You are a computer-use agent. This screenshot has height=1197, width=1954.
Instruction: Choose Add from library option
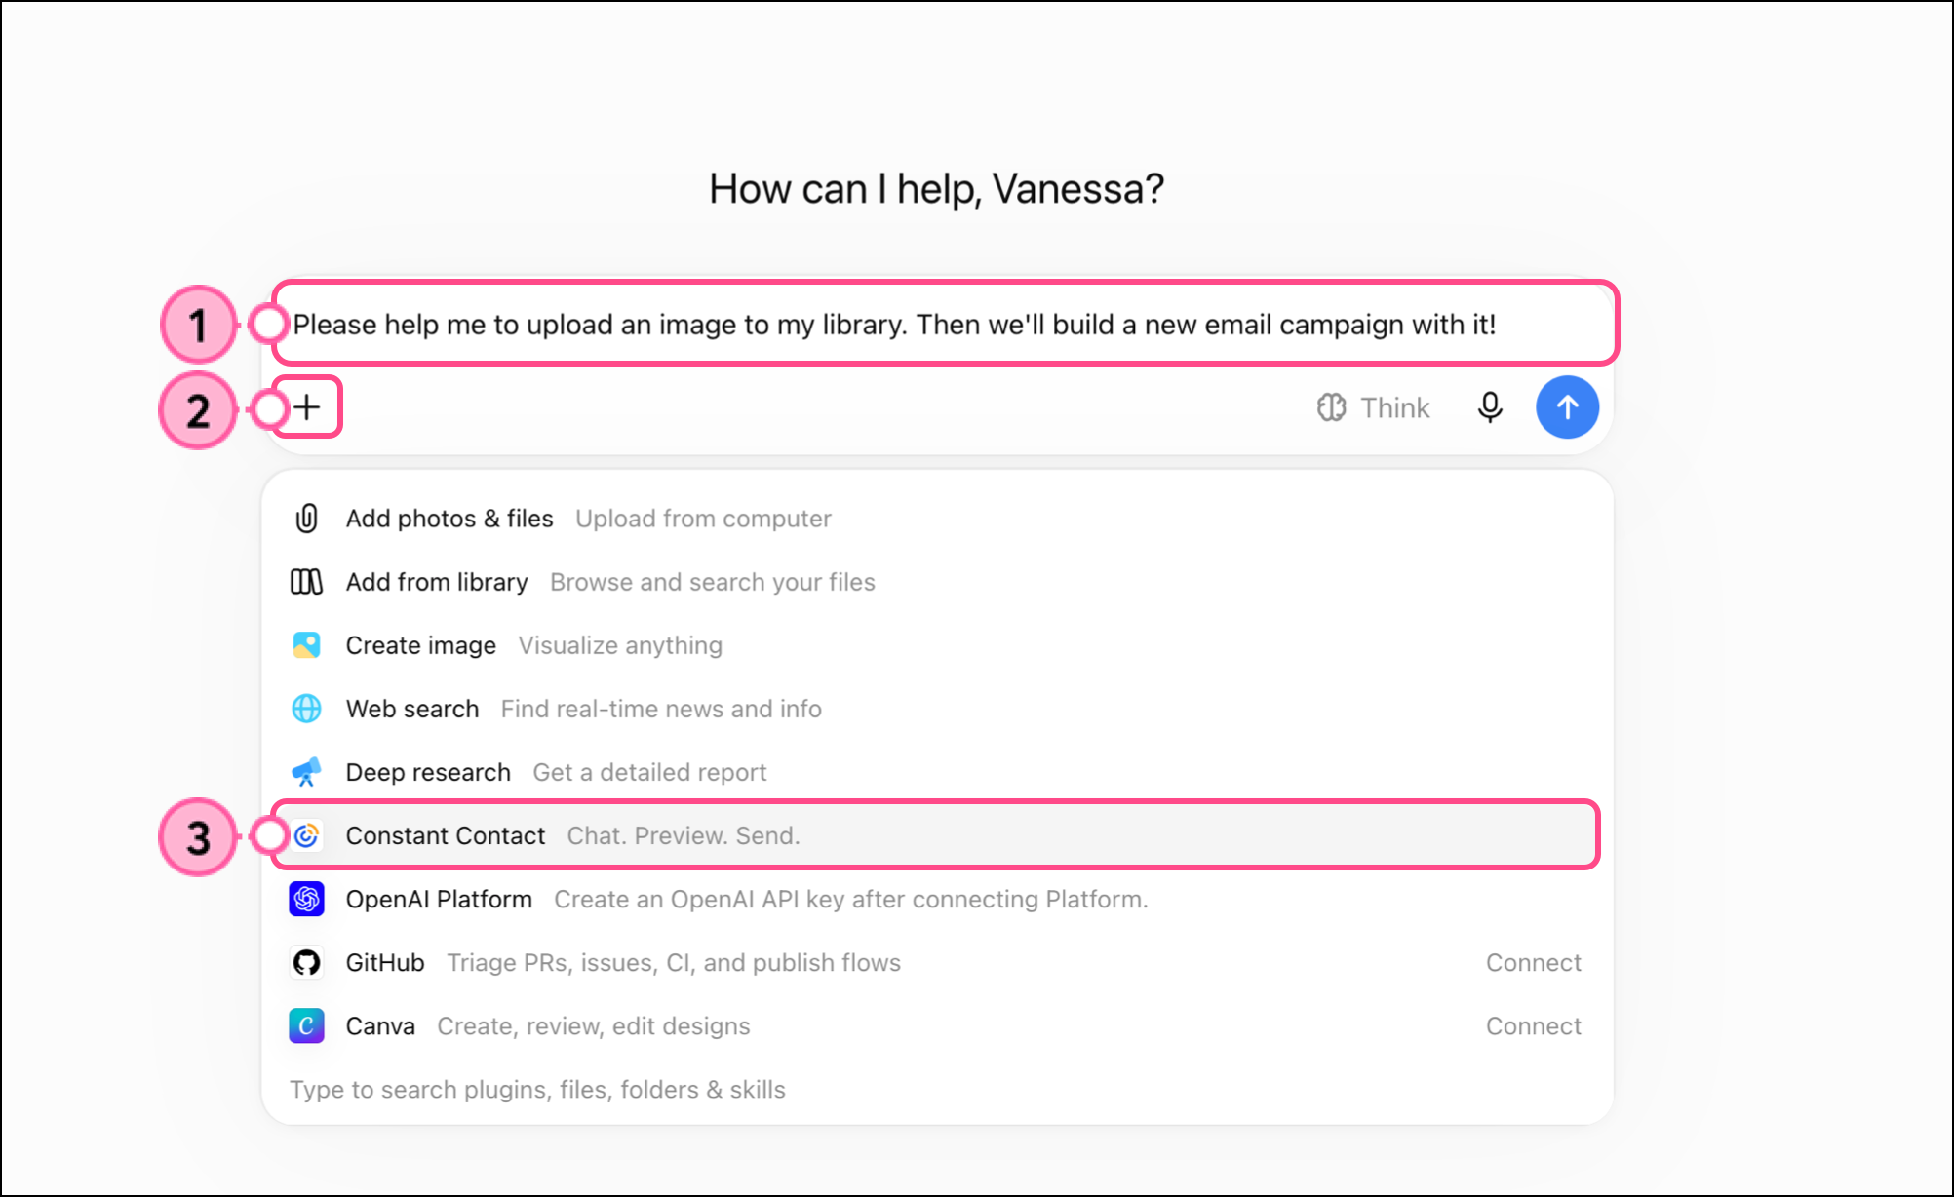click(x=937, y=582)
